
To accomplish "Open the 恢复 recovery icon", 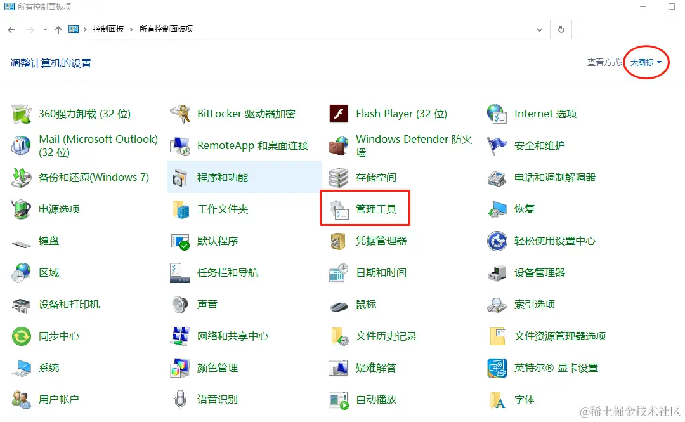I will click(497, 209).
